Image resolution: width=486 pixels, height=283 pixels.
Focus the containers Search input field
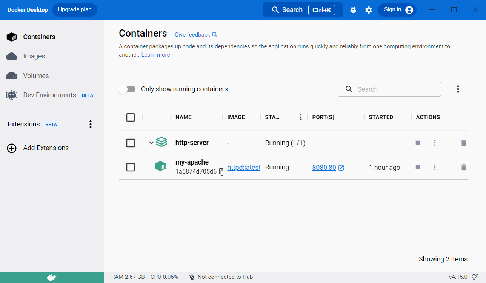pyautogui.click(x=389, y=89)
